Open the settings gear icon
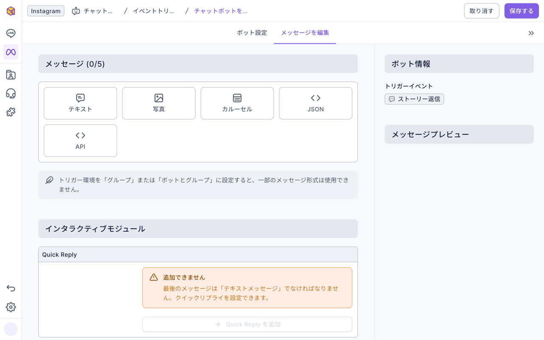The image size is (544, 340). point(11,307)
